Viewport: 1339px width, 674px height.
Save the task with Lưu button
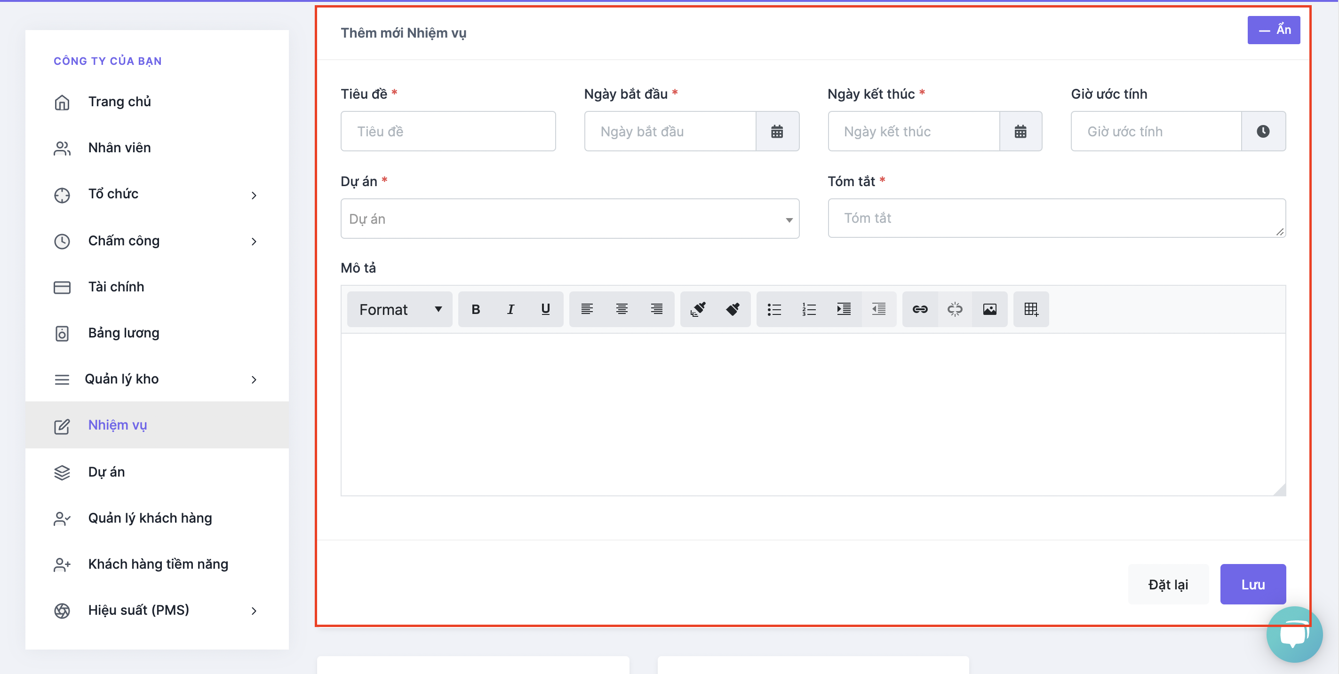point(1253,584)
